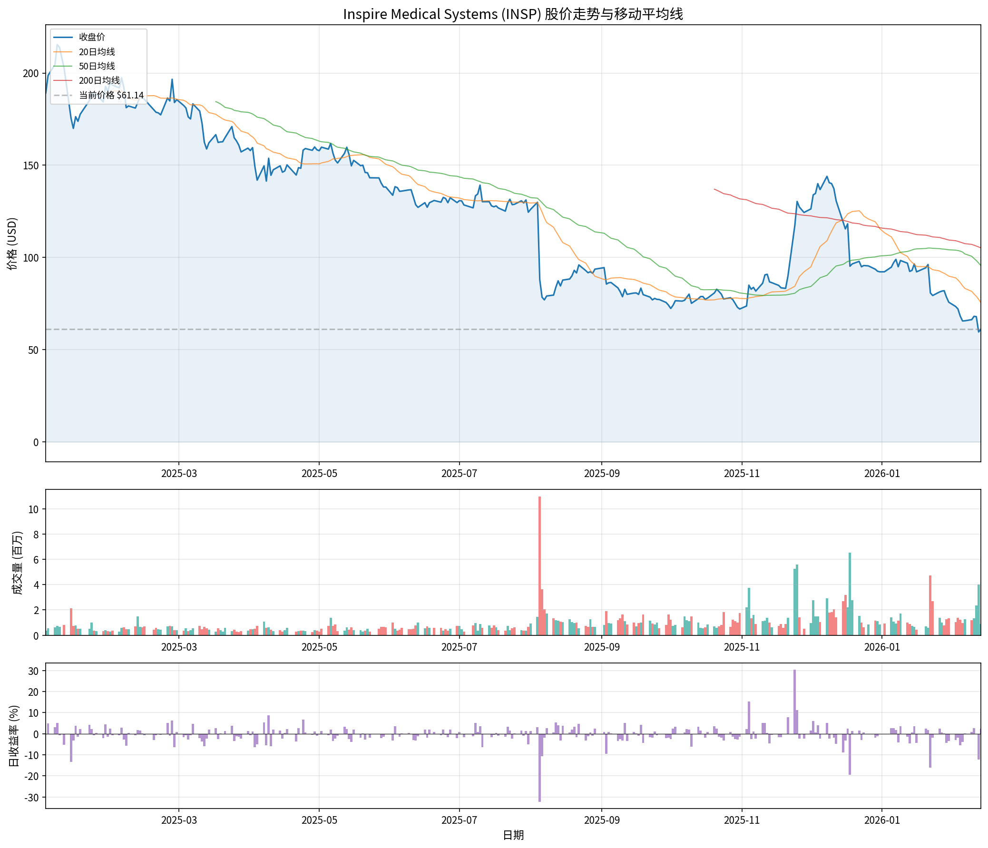
Task: Click the 价格 (USD) y-axis label
Action: coord(13,244)
